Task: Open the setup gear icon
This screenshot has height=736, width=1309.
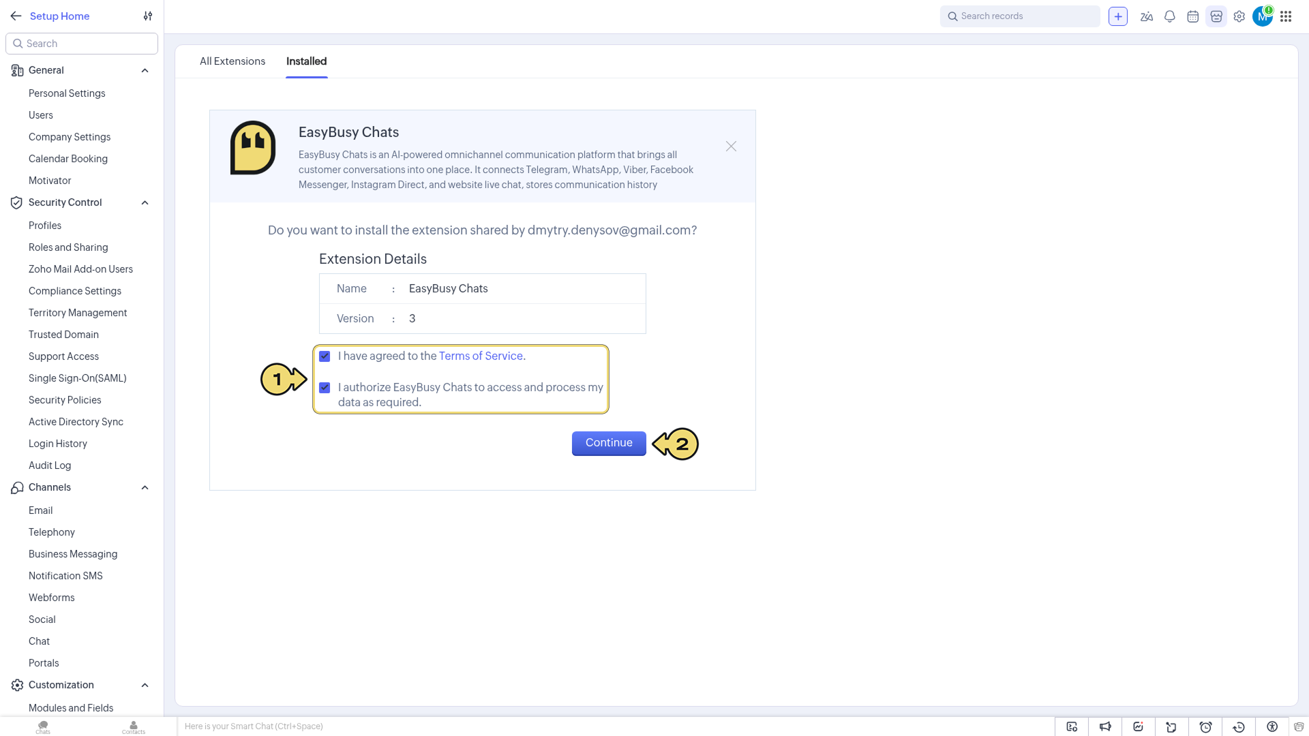Action: click(x=1239, y=16)
